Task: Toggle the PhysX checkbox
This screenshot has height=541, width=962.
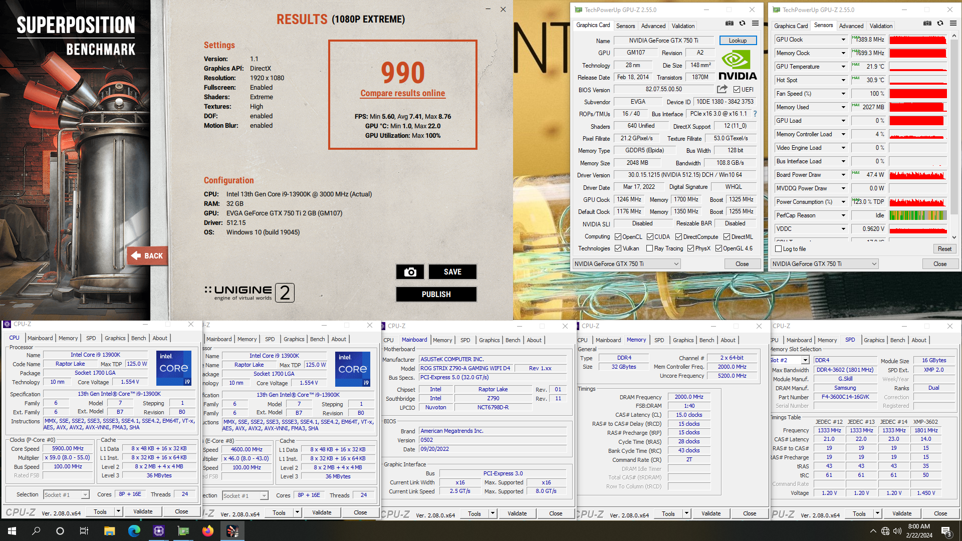Action: pos(690,248)
